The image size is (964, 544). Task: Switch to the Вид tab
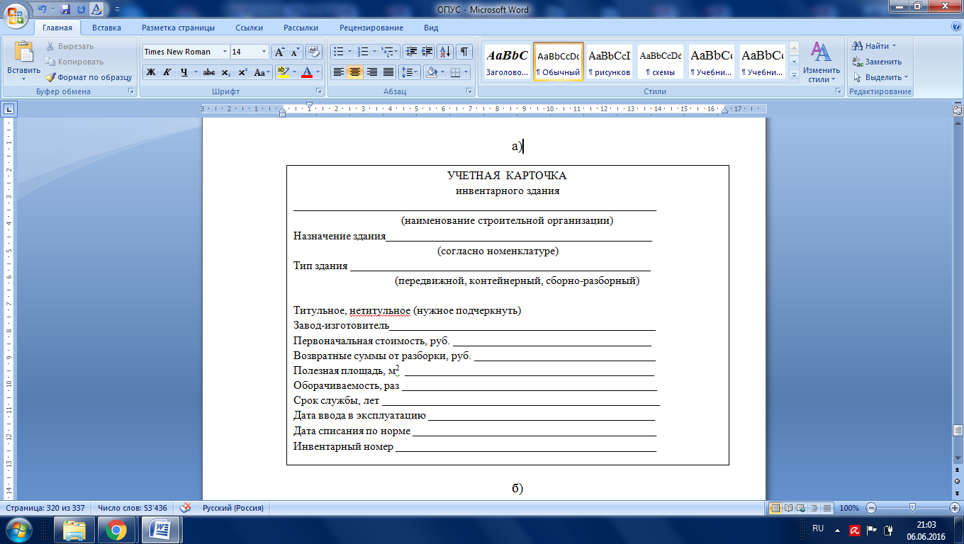coord(431,28)
